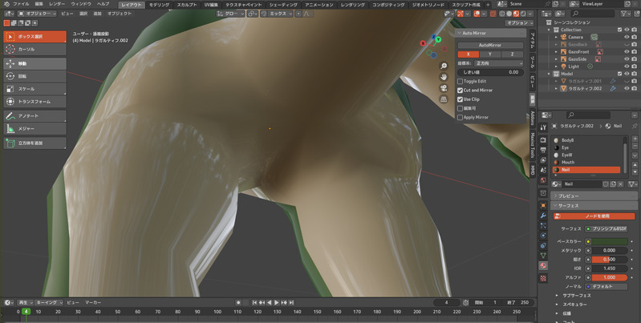
Task: Switch to the モデリング workspace tab
Action: tap(159, 5)
